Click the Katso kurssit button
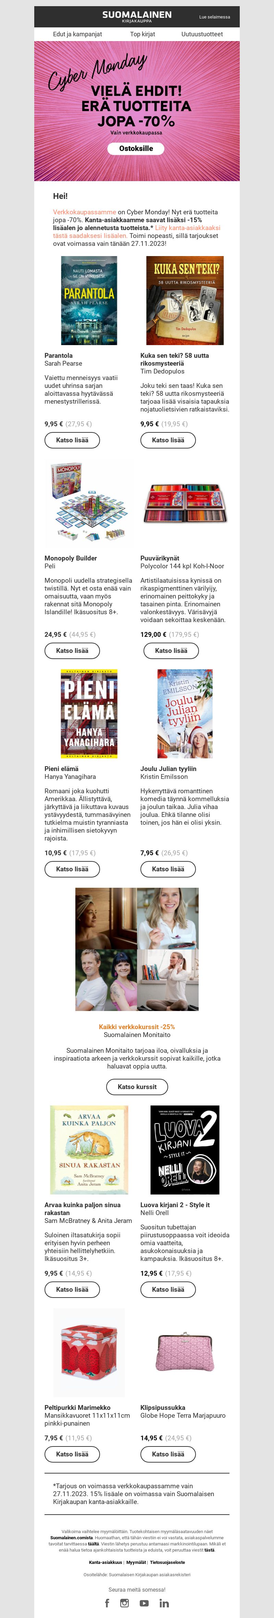Screen dimensions: 274x1618 pyautogui.click(x=137, y=1086)
